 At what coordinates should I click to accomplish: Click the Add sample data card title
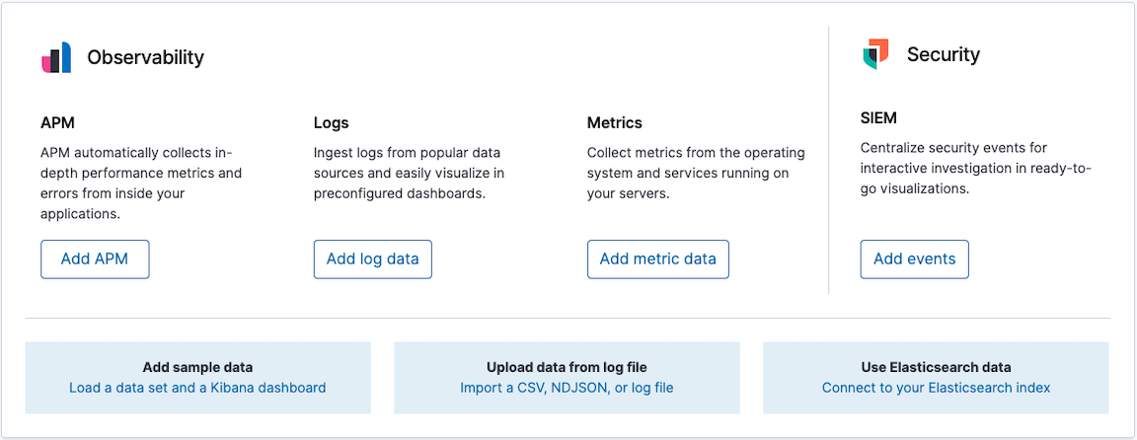tap(197, 367)
